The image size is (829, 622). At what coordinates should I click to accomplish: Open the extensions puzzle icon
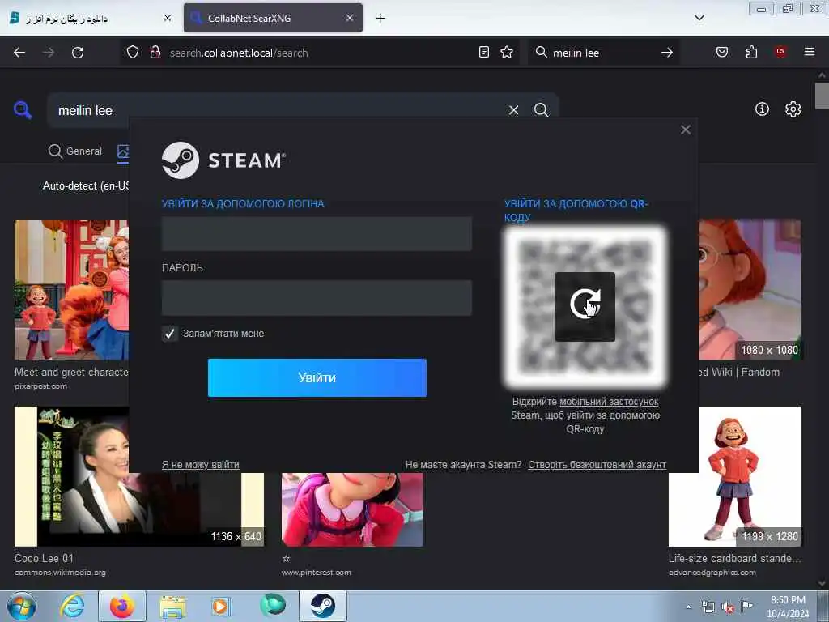coord(751,52)
